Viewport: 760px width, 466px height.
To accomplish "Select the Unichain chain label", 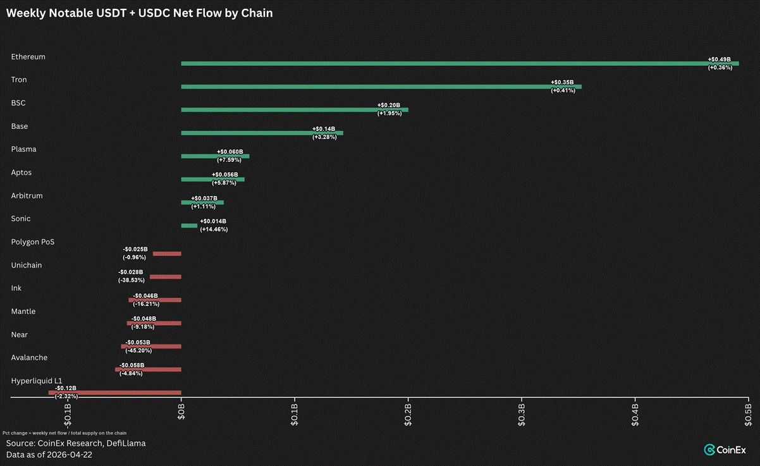I will (27, 265).
